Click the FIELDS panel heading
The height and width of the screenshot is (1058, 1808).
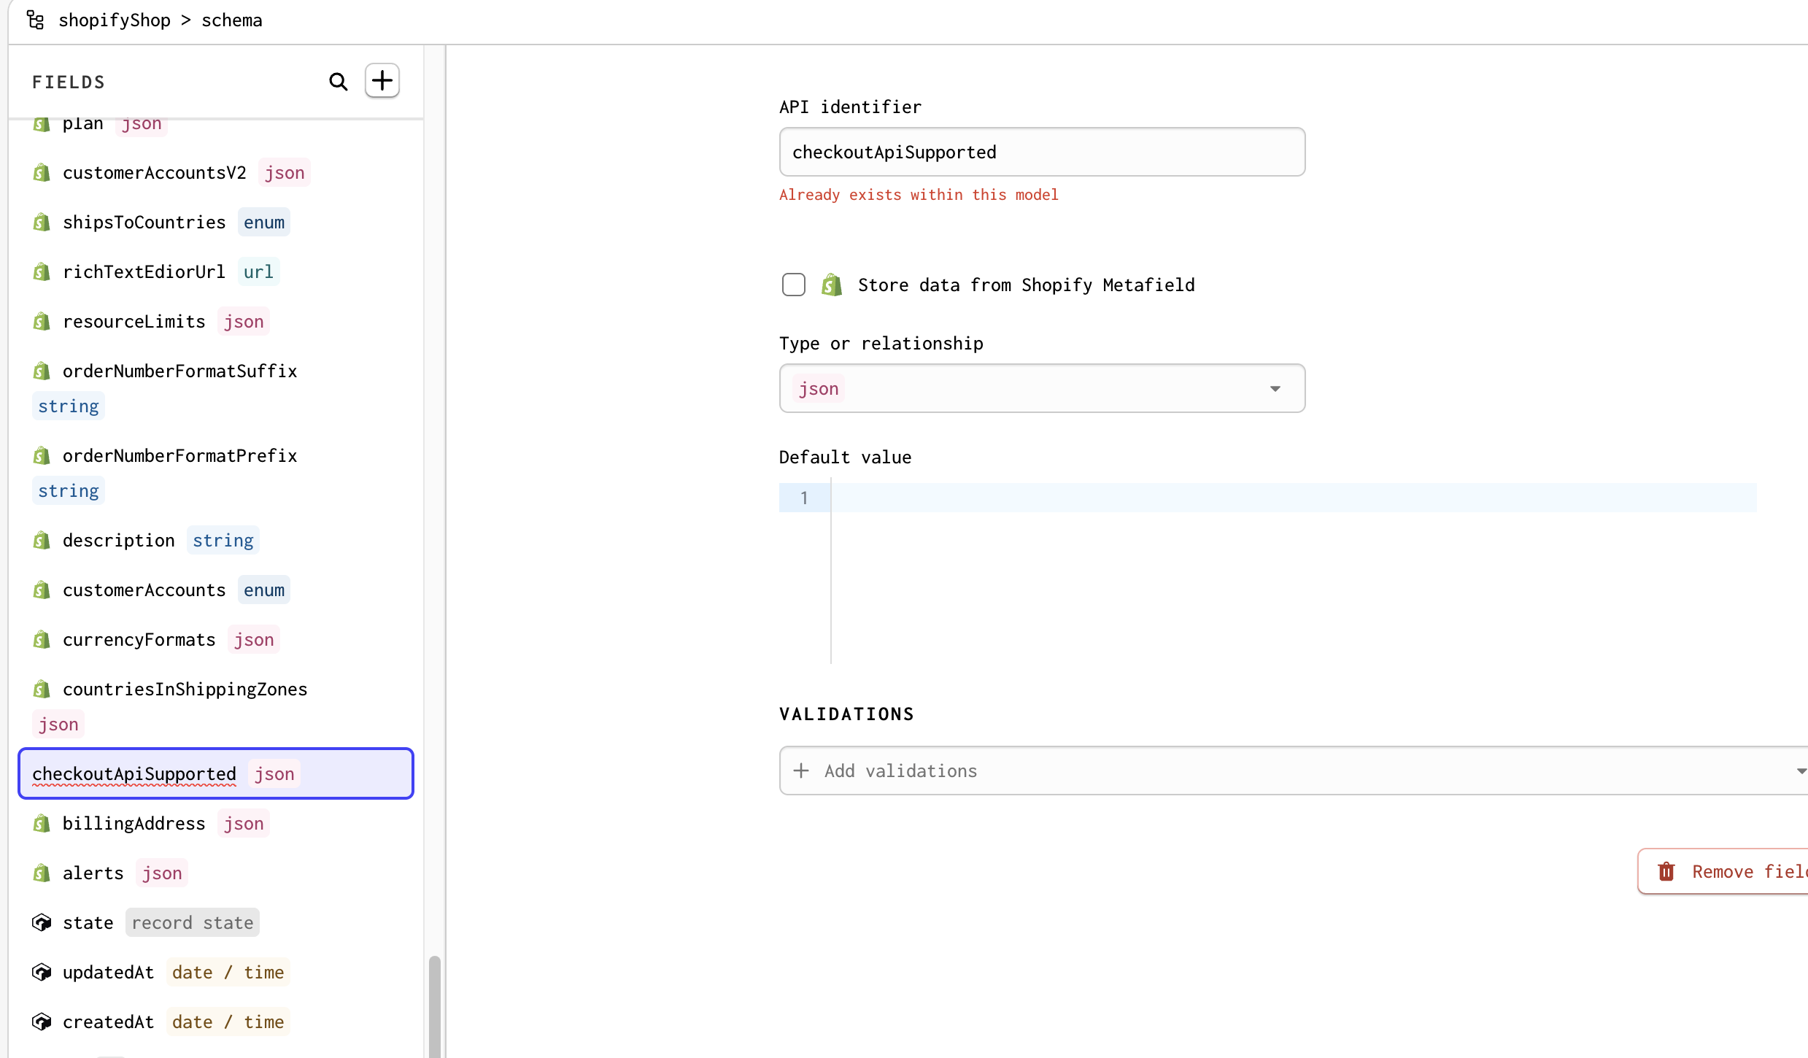click(x=69, y=82)
